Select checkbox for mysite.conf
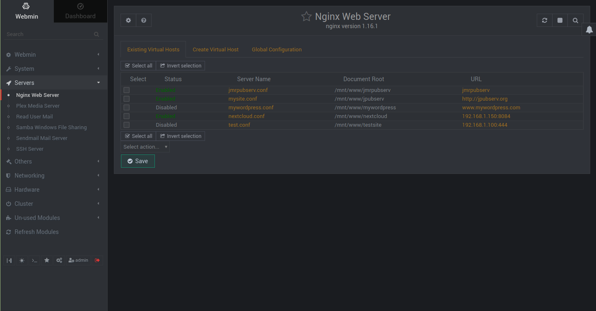Screen dimensions: 596x311 [x=126, y=99]
